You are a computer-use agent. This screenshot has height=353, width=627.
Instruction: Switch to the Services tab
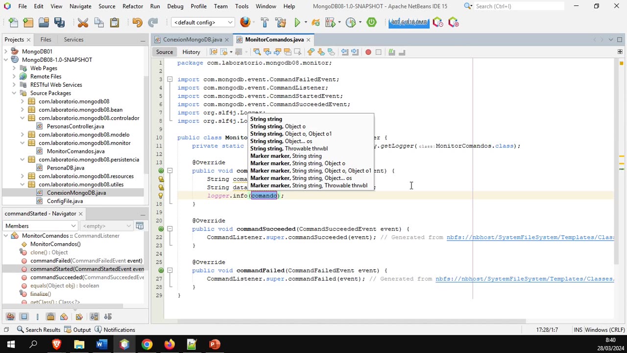(x=73, y=40)
